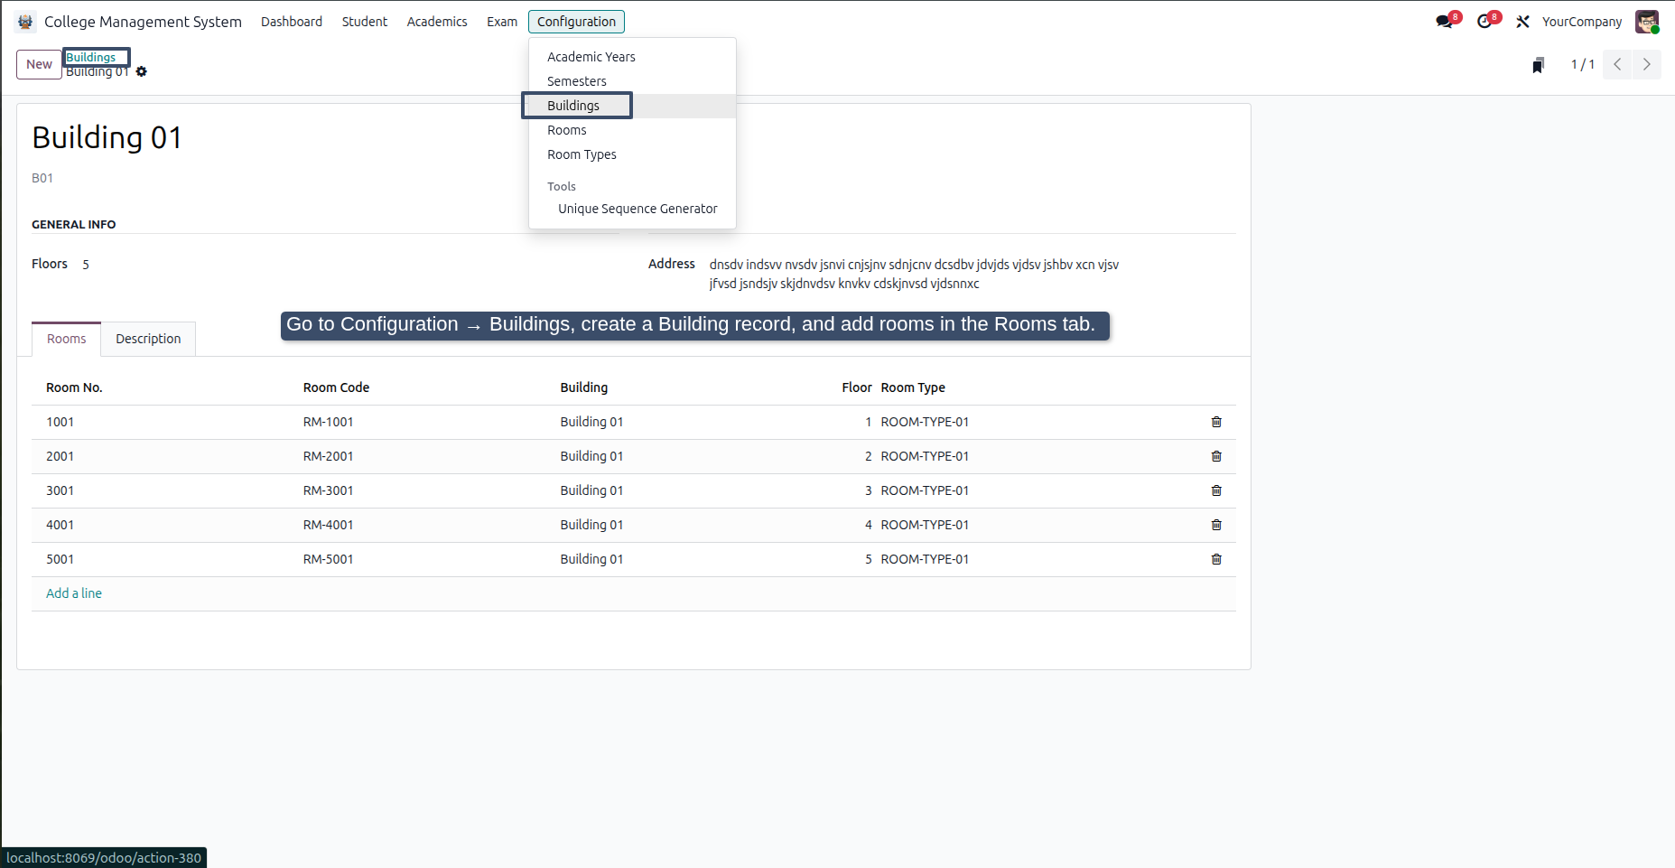
Task: Open the gear actions menu for Building 01
Action: pos(142,71)
